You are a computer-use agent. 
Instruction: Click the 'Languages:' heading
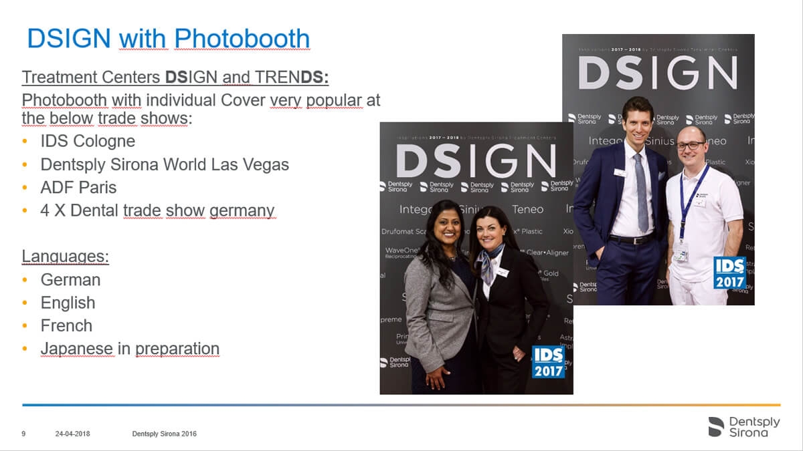pyautogui.click(x=66, y=256)
